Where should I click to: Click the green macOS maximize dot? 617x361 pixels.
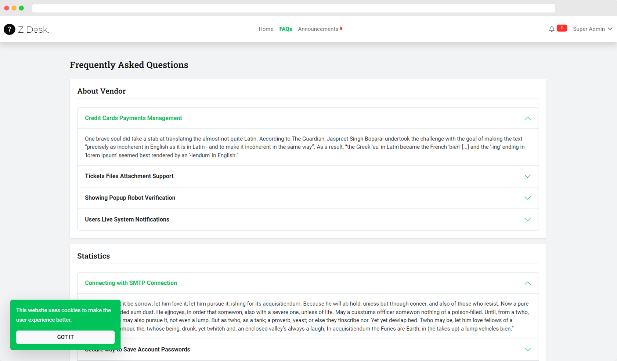point(21,8)
